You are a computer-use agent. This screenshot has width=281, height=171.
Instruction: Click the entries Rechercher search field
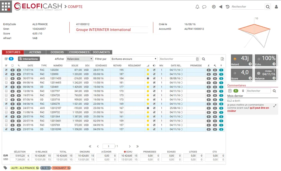pos(177,59)
